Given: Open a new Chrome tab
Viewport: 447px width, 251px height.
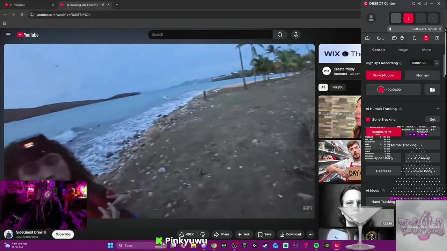Looking at the screenshot, I should point(117,5).
